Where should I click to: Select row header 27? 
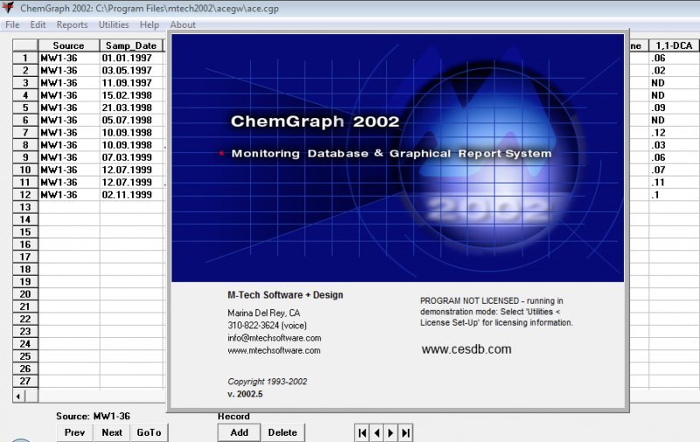click(25, 382)
